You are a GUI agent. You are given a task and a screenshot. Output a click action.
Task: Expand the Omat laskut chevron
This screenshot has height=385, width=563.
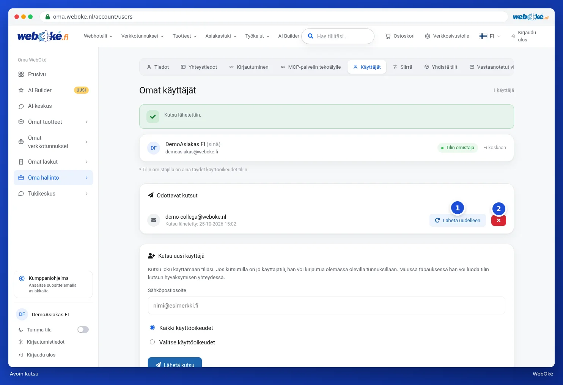(x=86, y=162)
